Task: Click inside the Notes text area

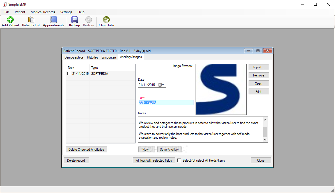Action: (200, 129)
